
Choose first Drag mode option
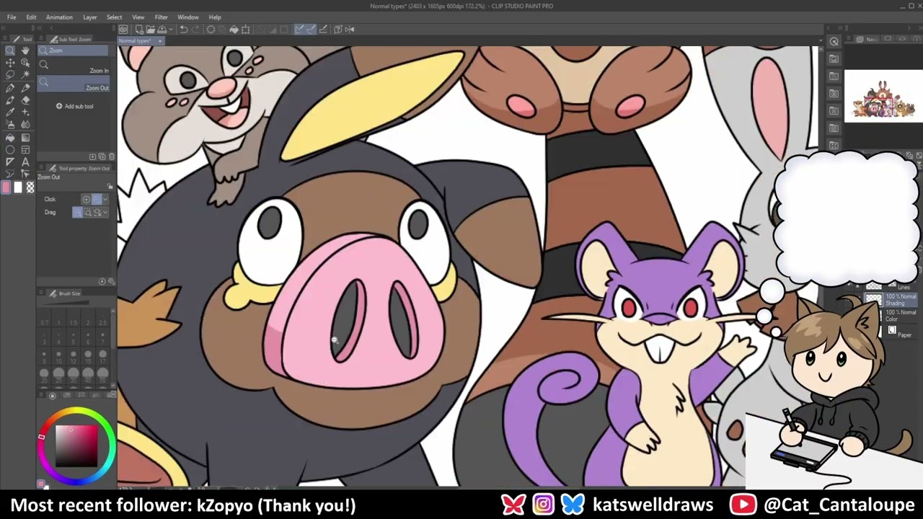(x=77, y=212)
